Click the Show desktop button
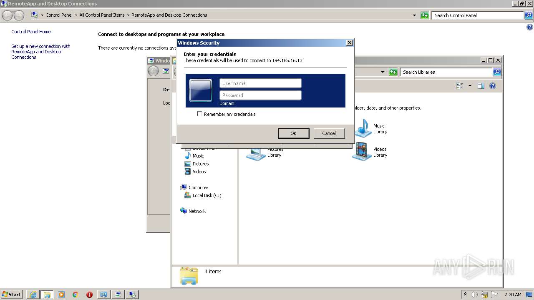The height and width of the screenshot is (300, 534). point(529,295)
